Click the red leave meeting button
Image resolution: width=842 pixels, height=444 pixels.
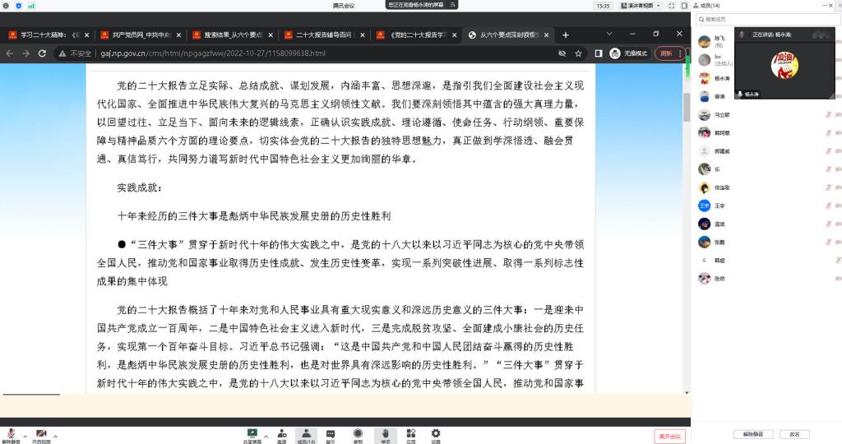point(669,436)
